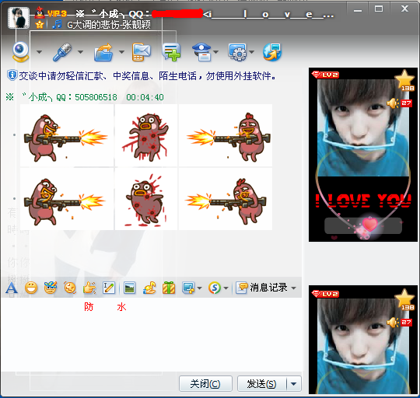Expand voice chat options arrow

click(80, 52)
